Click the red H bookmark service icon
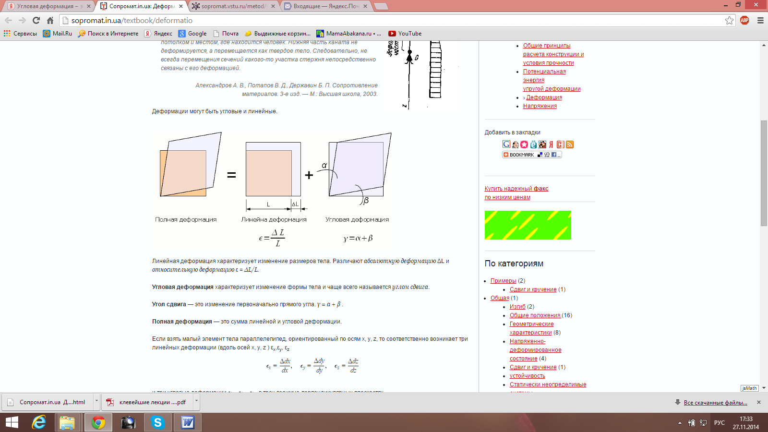The image size is (768, 432). (x=560, y=144)
